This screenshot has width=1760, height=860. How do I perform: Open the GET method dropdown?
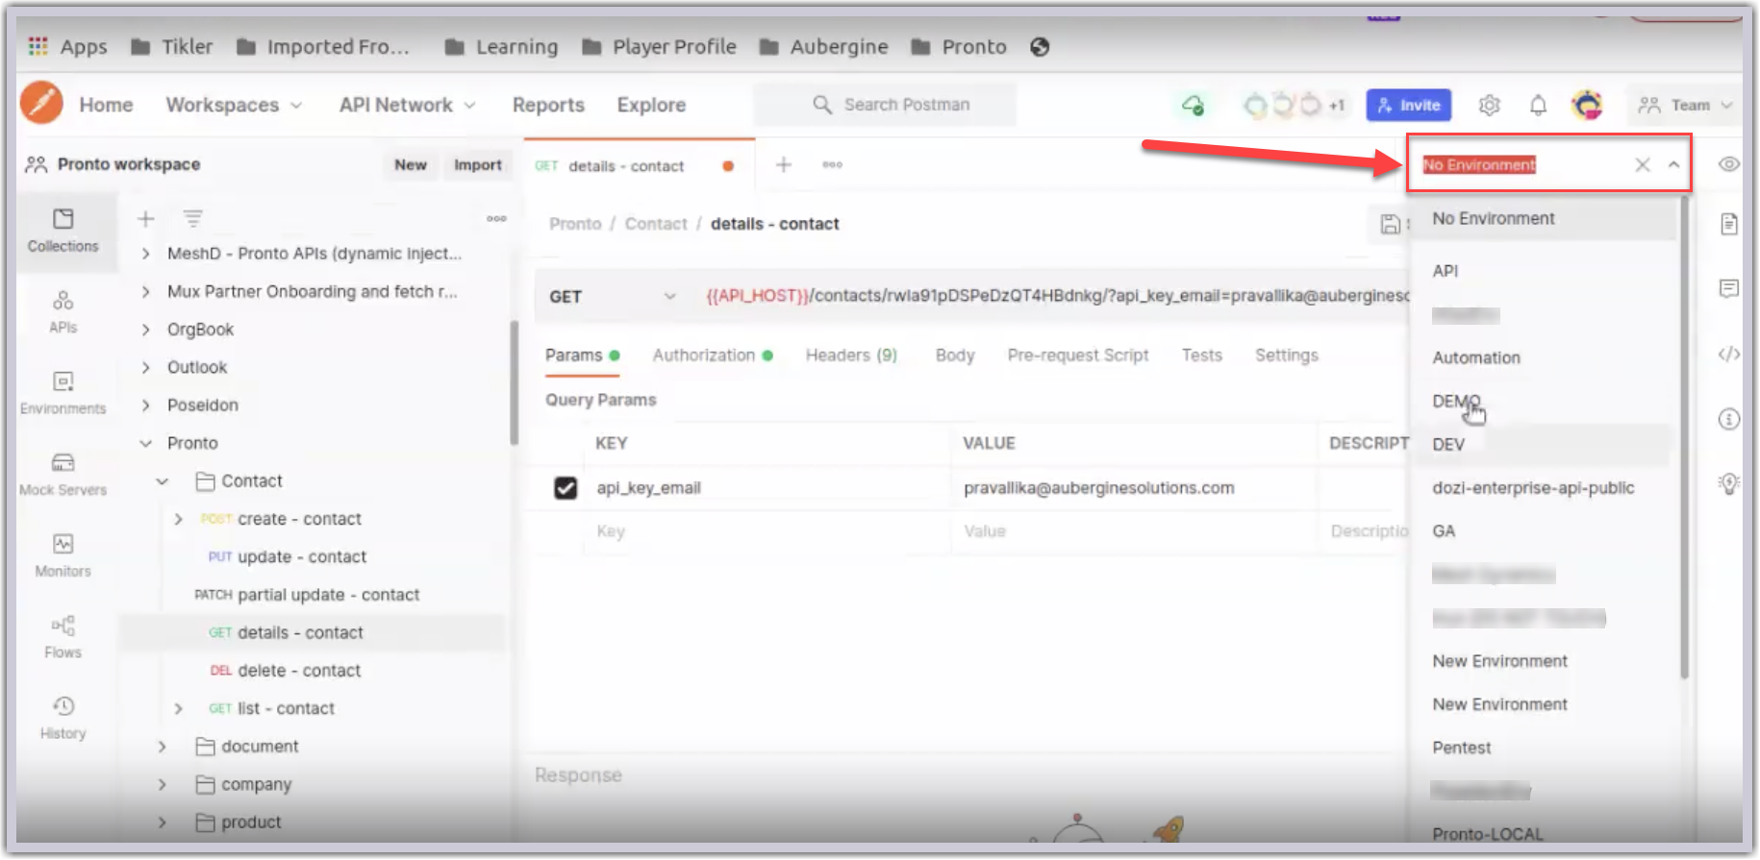click(612, 297)
